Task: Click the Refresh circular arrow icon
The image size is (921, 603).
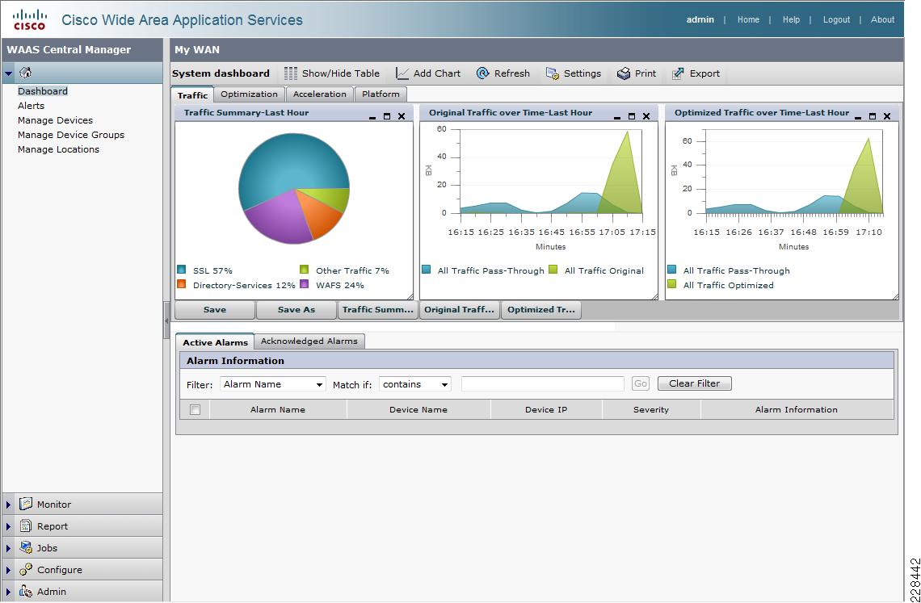Action: (x=483, y=73)
